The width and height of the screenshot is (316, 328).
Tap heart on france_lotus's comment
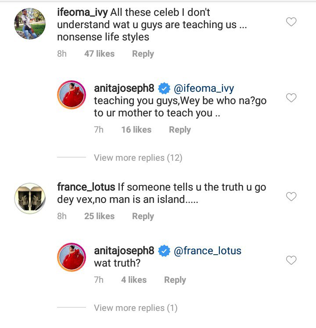[291, 197]
